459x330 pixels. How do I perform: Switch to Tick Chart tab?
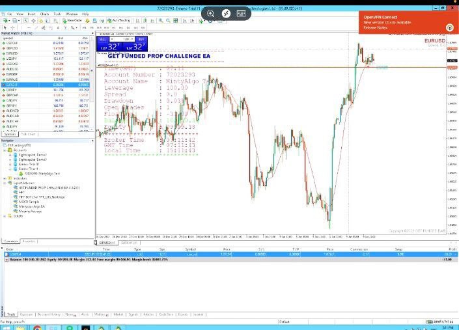coord(28,134)
